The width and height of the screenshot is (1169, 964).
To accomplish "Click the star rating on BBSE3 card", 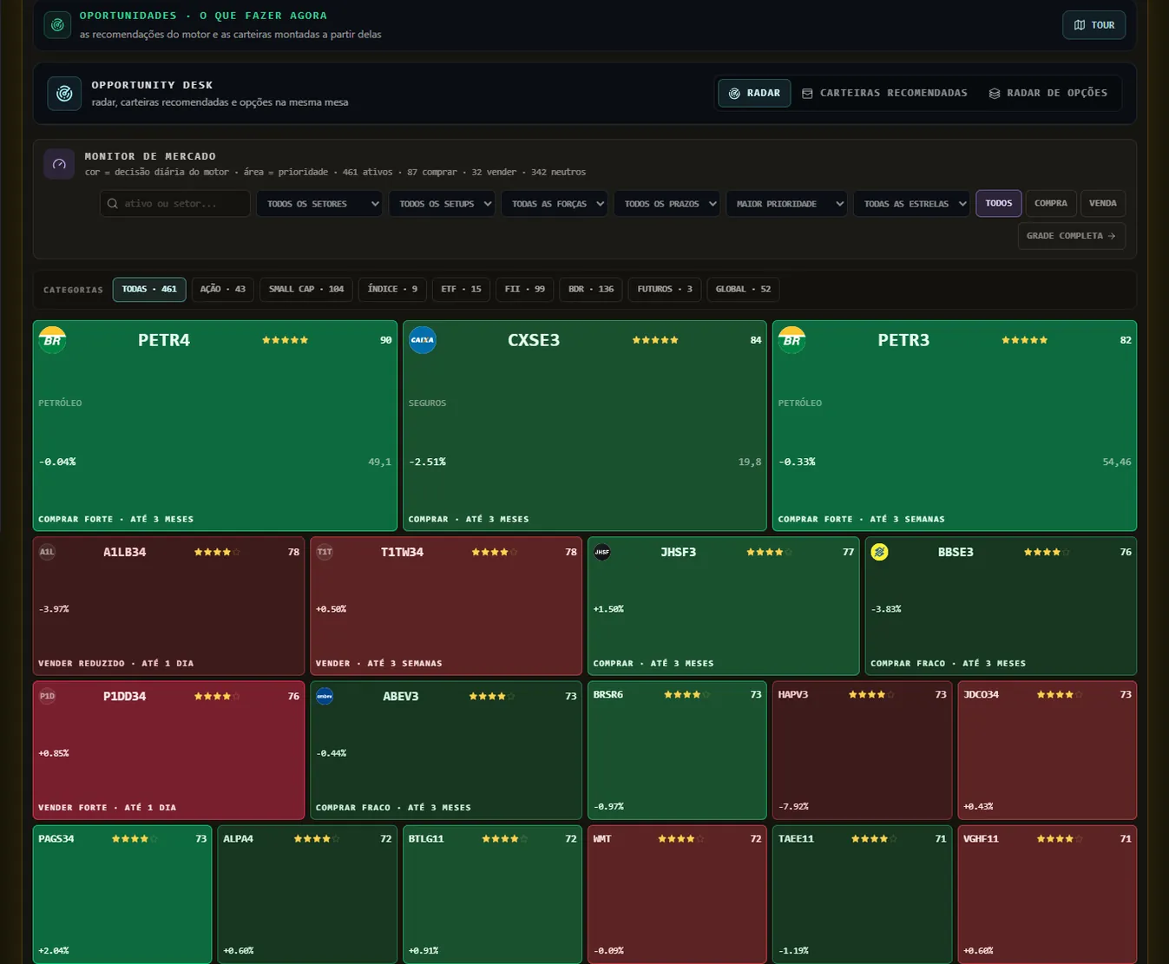I will click(x=1047, y=552).
